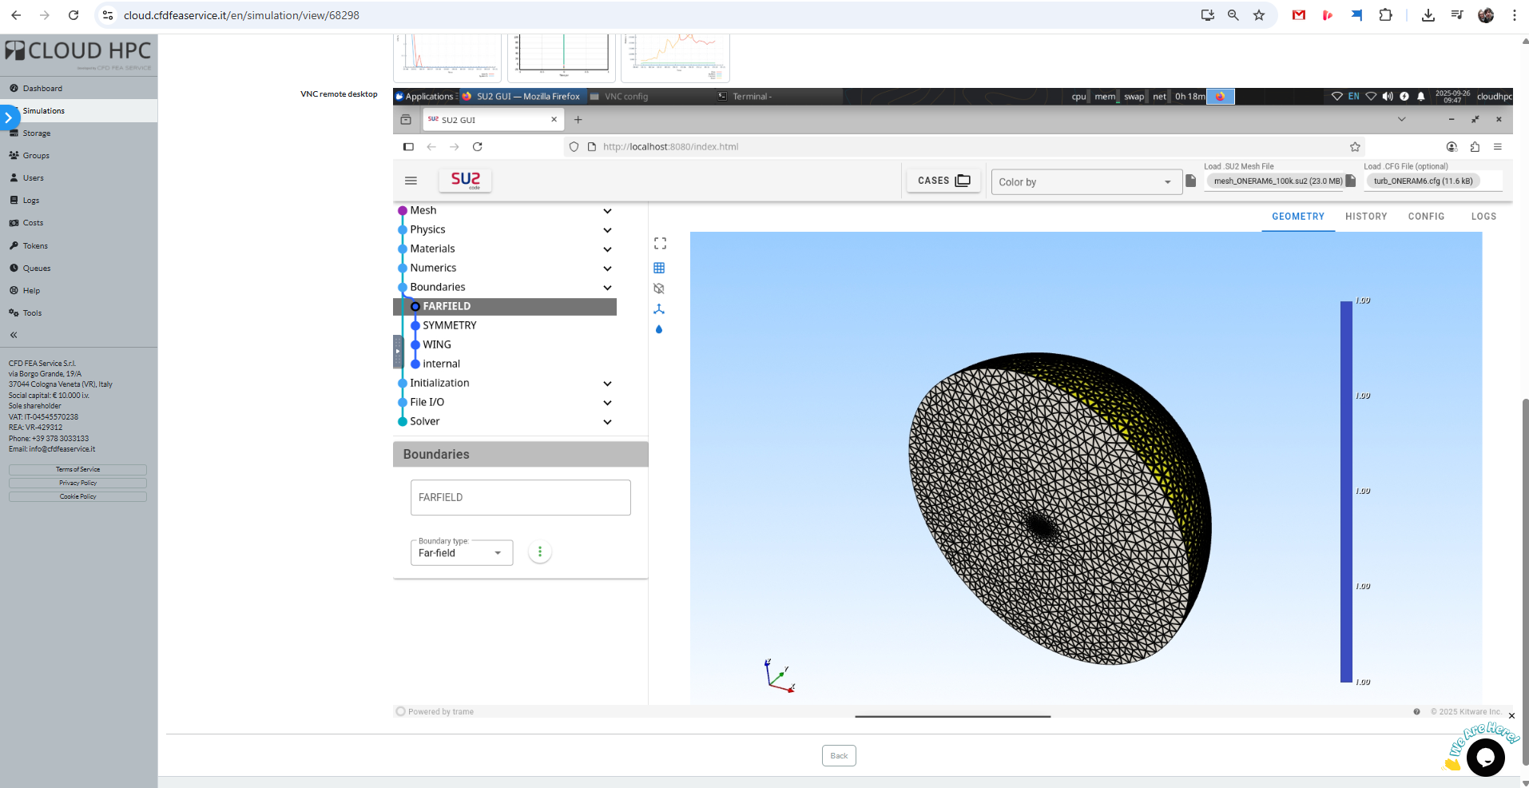Select the FARFIELD boundary node
Viewport: 1529px width, 788px height.
click(x=446, y=306)
